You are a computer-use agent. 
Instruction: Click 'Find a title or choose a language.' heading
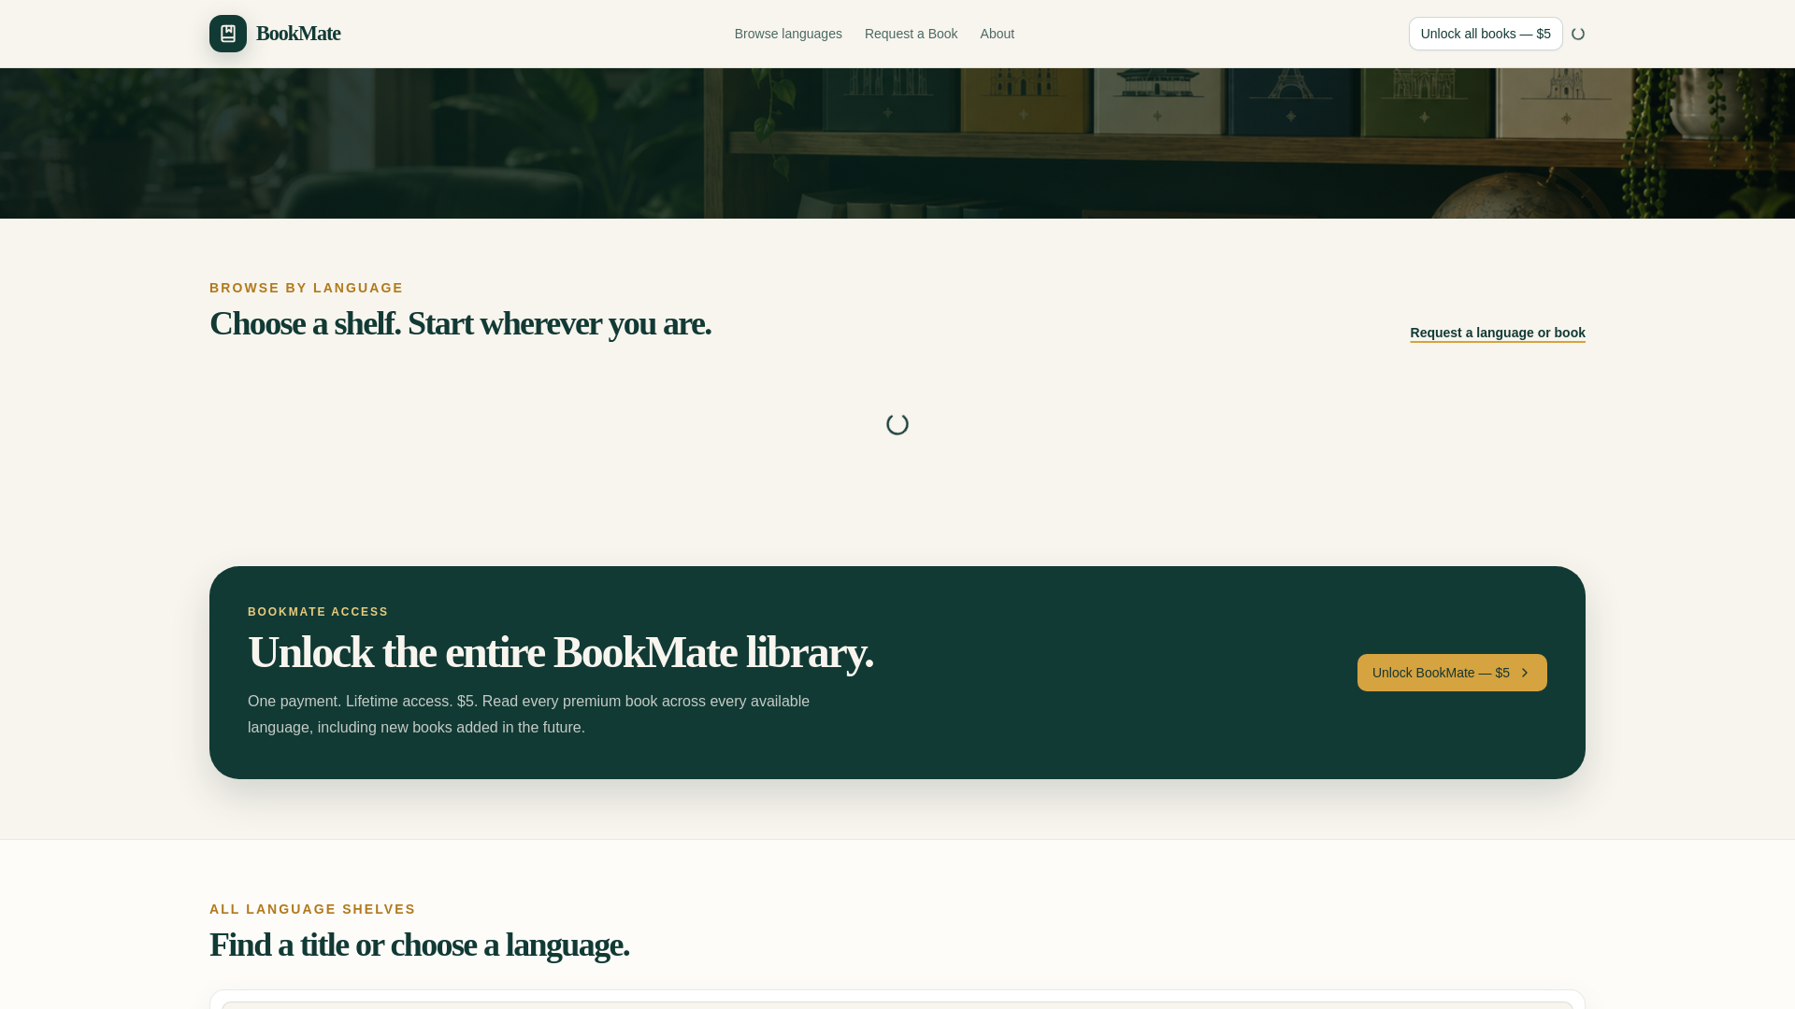(420, 945)
